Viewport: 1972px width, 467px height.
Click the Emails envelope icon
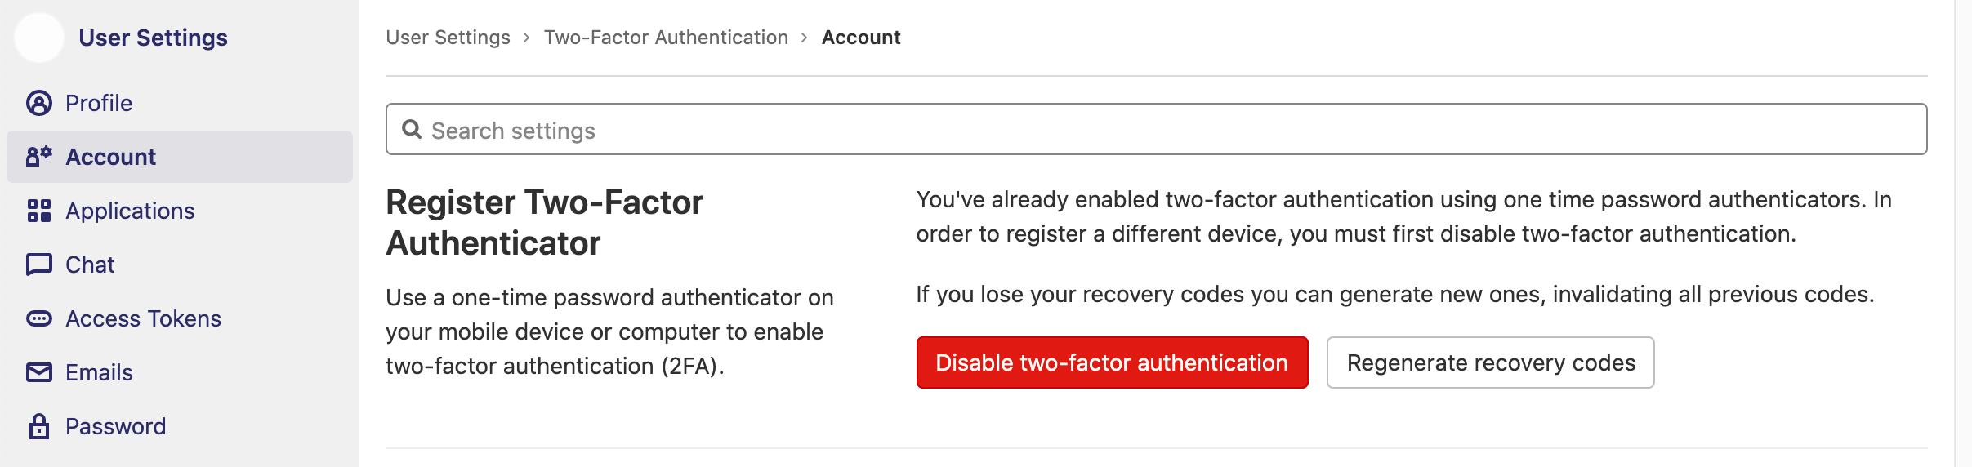(x=39, y=372)
